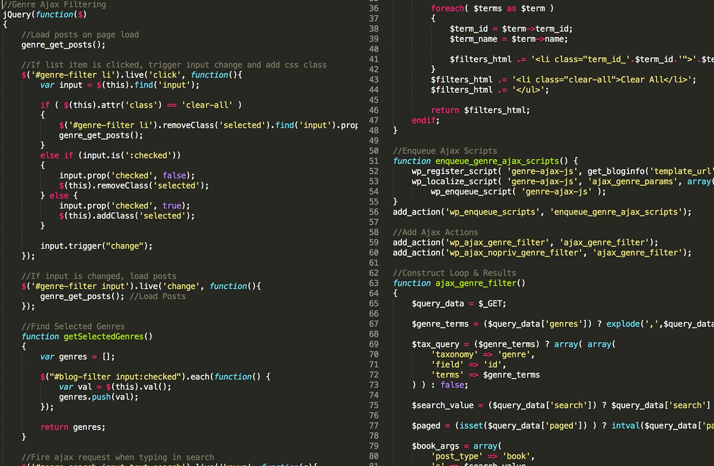714x466 pixels.
Task: Click 'input.trigger("change");' line
Action: coord(96,246)
